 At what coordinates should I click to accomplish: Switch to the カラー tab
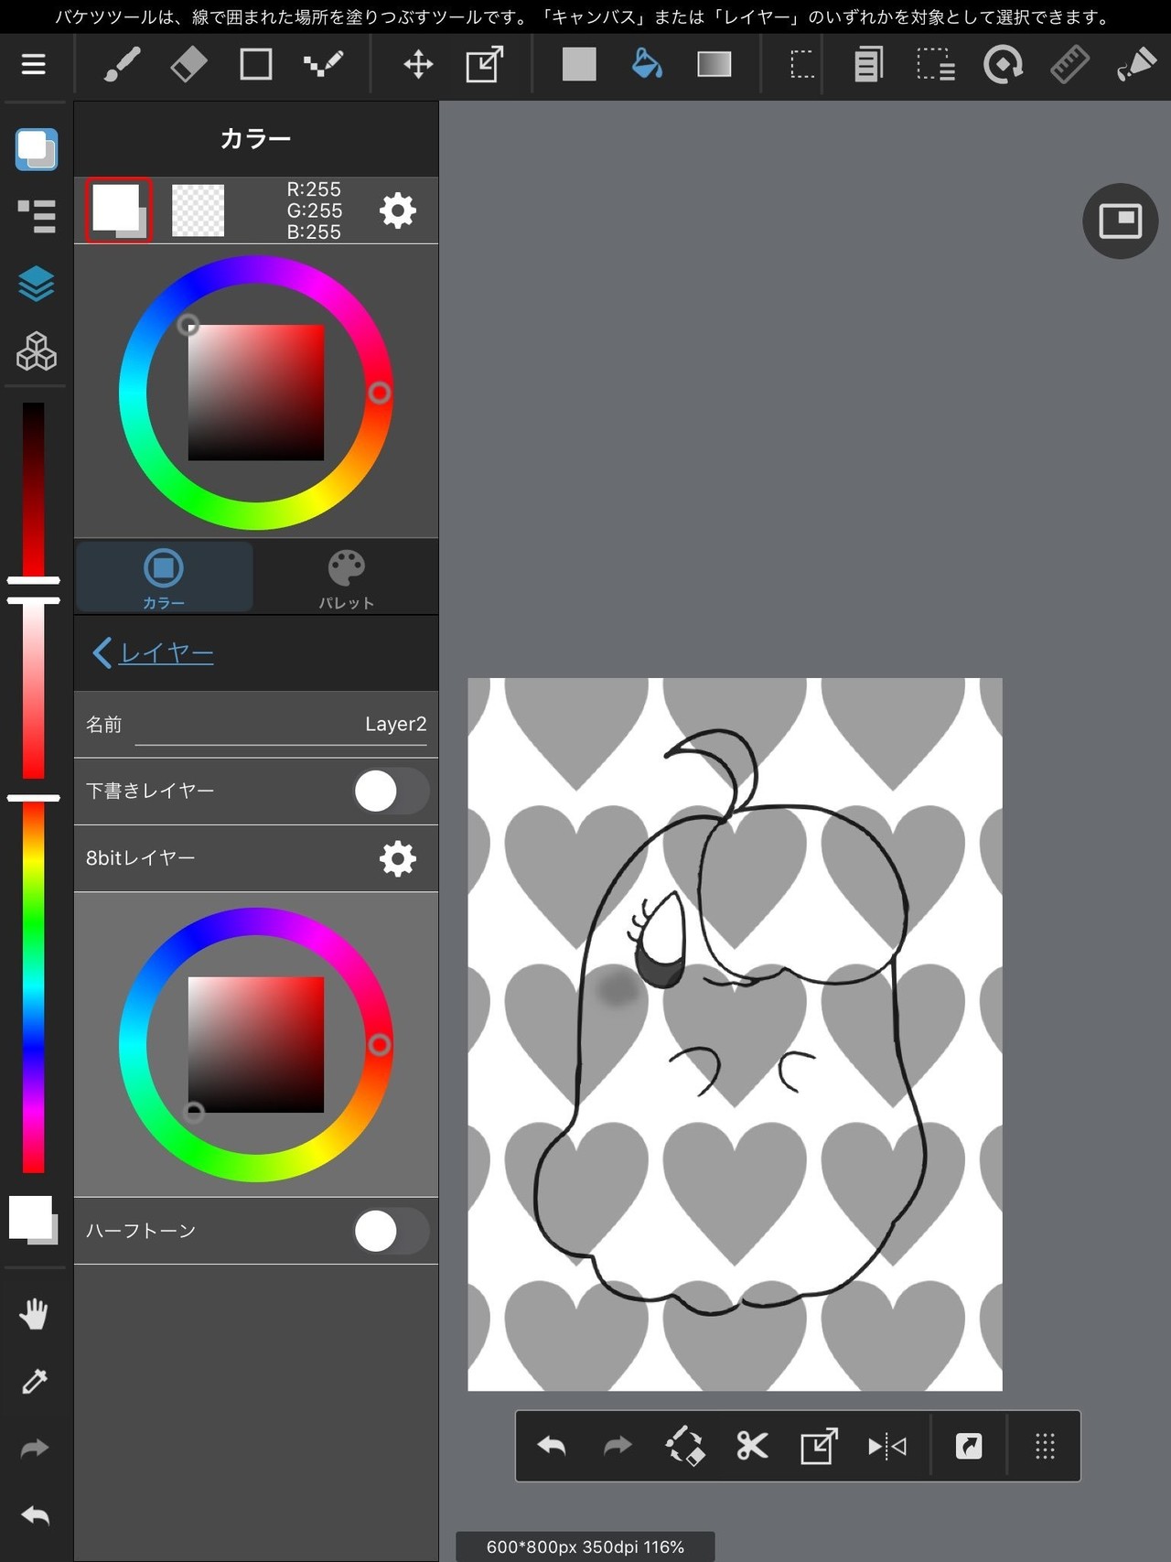coord(164,576)
